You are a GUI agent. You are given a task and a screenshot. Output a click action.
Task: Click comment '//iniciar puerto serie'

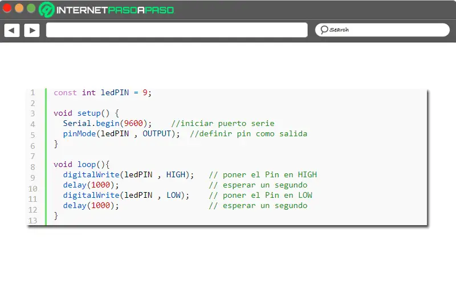pos(223,124)
